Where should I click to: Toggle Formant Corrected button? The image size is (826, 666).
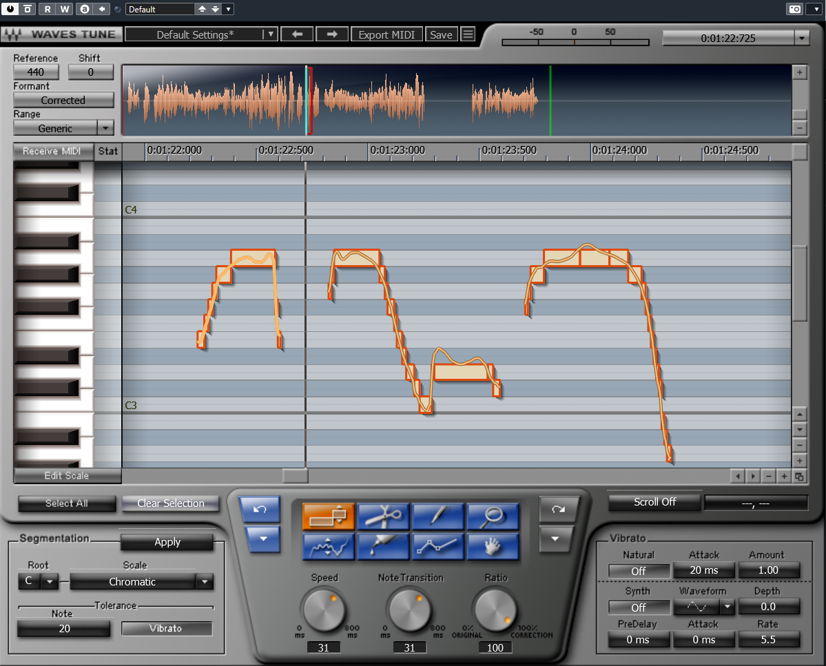pyautogui.click(x=63, y=100)
